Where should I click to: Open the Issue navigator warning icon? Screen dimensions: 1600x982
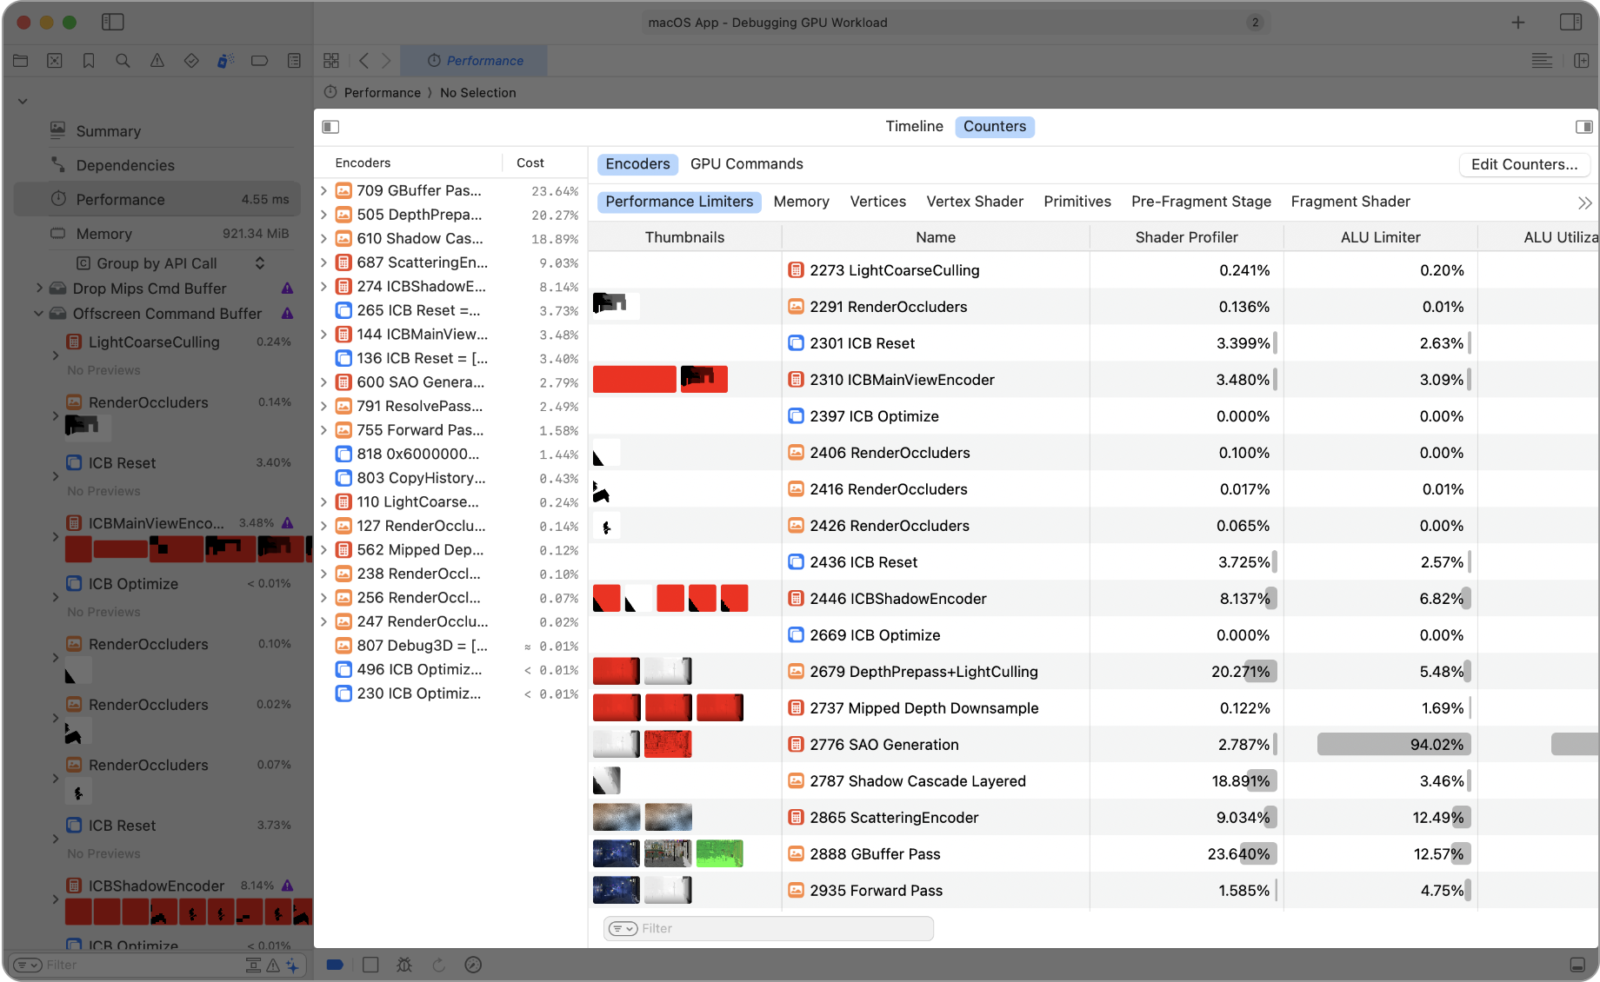(157, 61)
